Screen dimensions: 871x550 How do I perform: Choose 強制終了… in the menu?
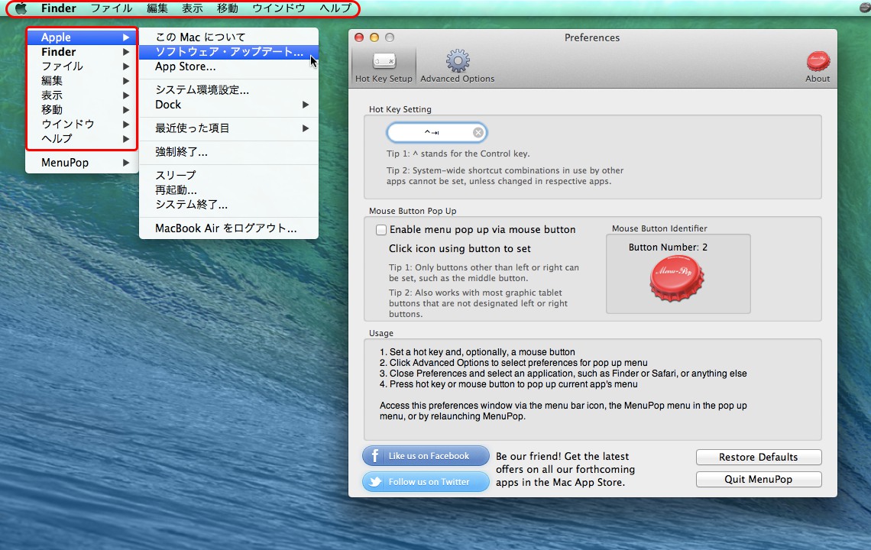228,152
